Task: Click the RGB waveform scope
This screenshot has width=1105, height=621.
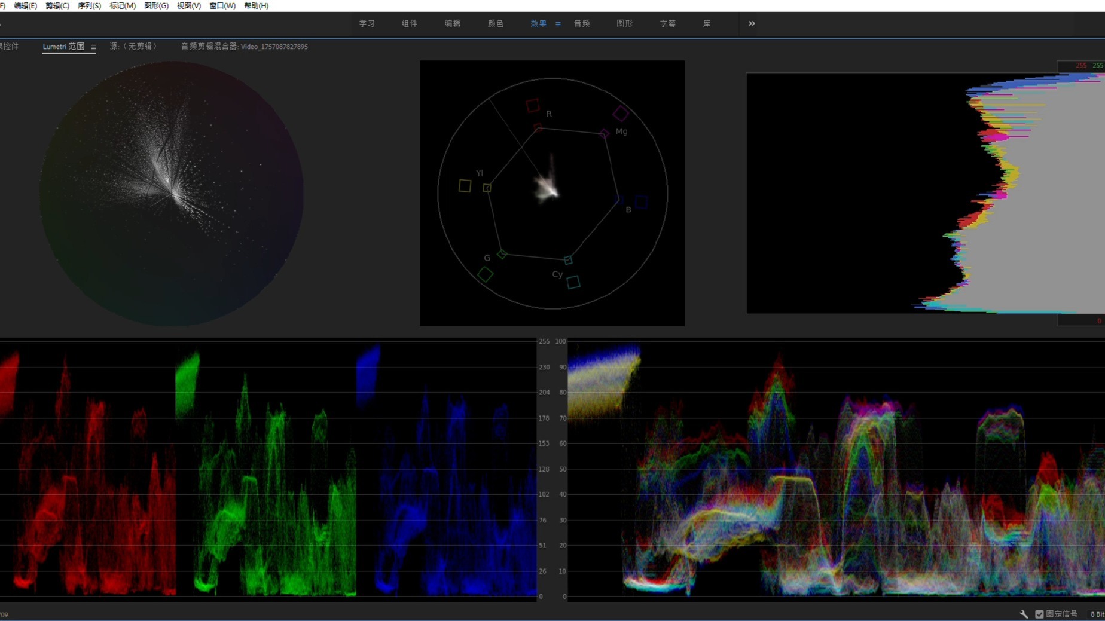Action: pos(836,469)
